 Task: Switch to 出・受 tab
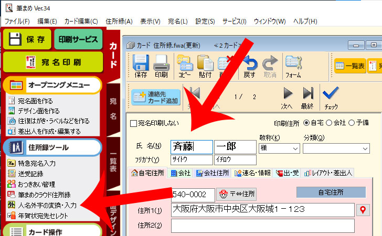coord(287,173)
